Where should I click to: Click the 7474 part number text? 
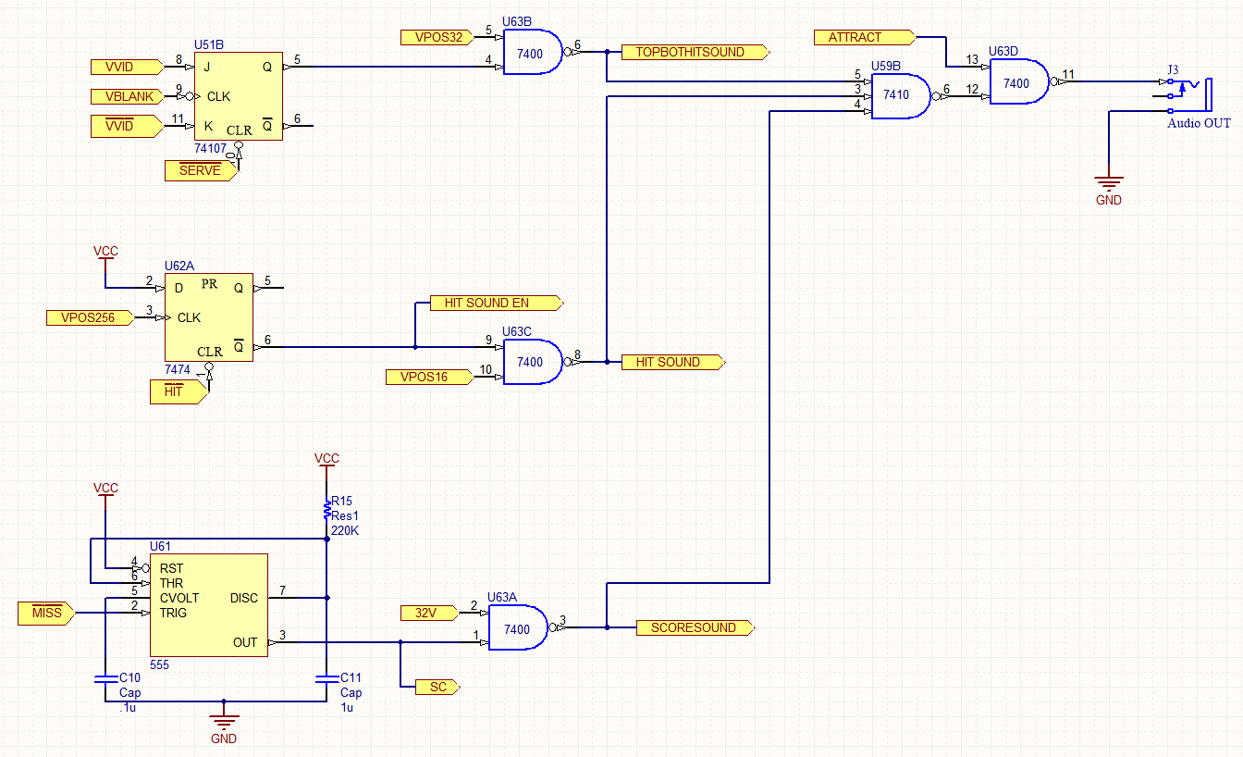point(178,369)
